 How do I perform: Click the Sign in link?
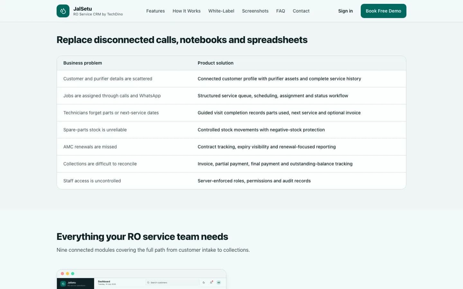(346, 11)
